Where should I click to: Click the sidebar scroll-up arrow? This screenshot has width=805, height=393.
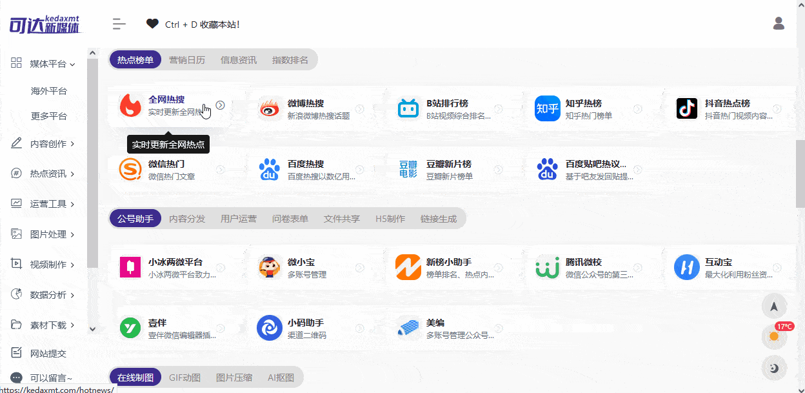92,53
